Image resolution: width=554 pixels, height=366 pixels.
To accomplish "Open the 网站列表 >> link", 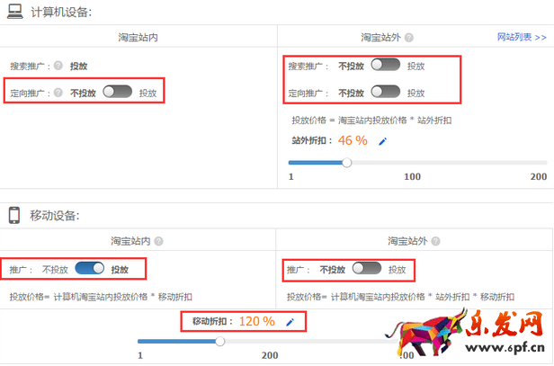I will (522, 38).
